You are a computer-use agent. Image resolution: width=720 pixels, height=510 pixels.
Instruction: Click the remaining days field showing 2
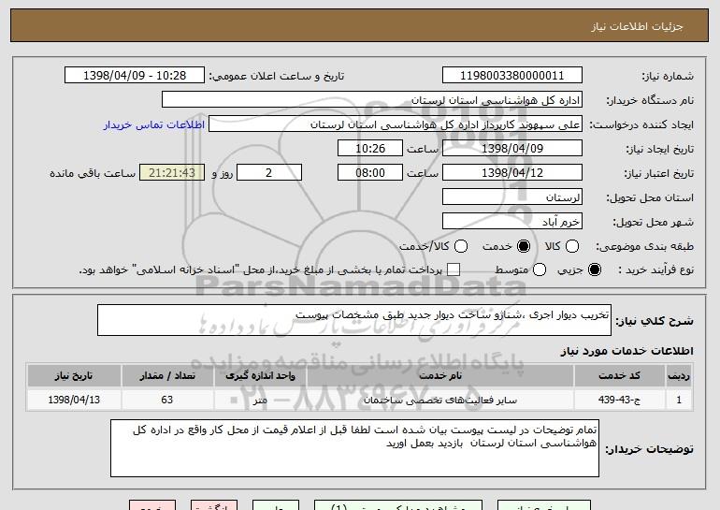tap(269, 173)
